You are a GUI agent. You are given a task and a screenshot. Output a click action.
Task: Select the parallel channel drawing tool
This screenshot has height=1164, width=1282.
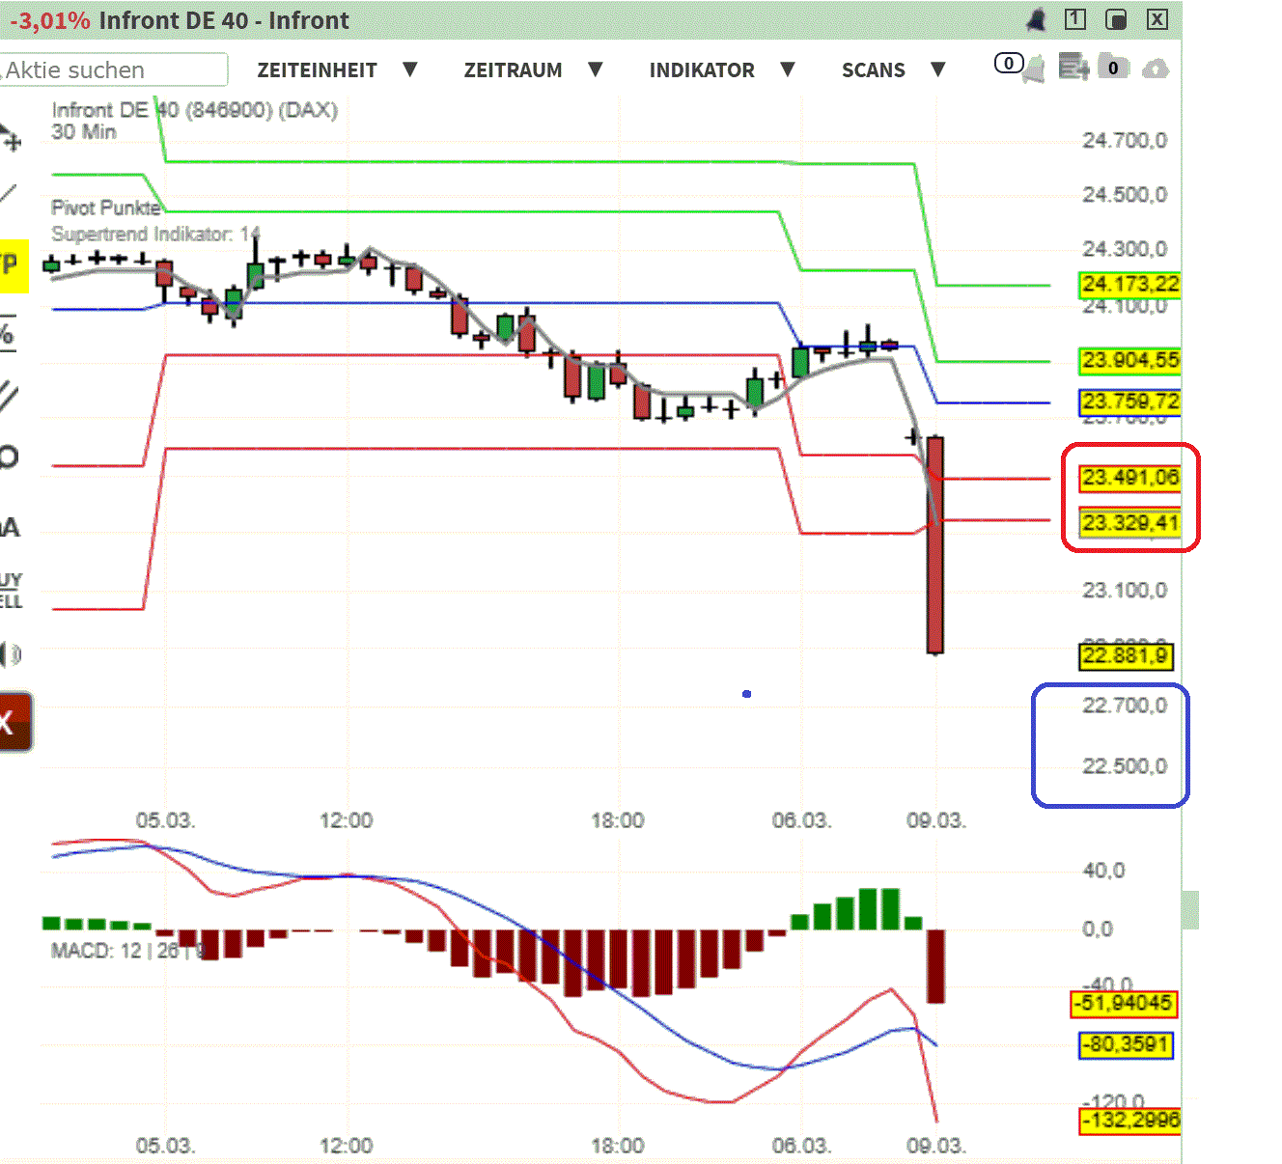point(10,396)
